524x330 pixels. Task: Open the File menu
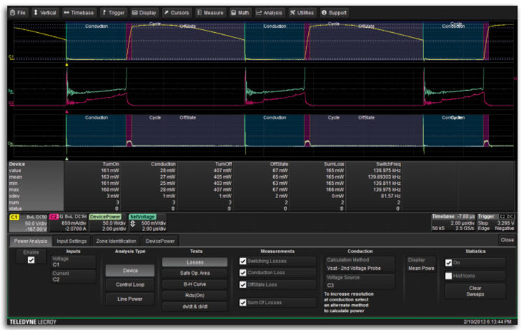[x=20, y=13]
